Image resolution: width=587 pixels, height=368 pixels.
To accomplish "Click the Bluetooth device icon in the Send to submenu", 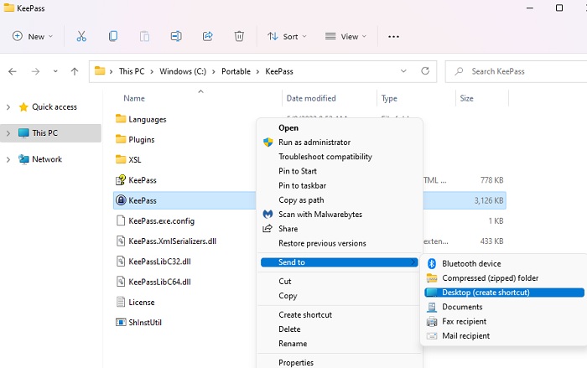I will tap(432, 263).
